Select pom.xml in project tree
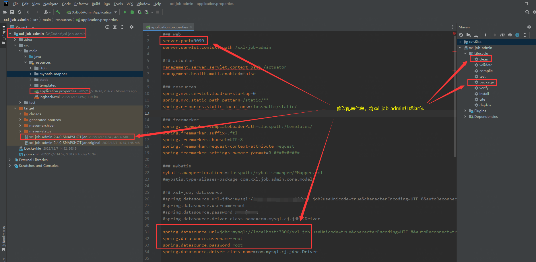 [x=31, y=154]
